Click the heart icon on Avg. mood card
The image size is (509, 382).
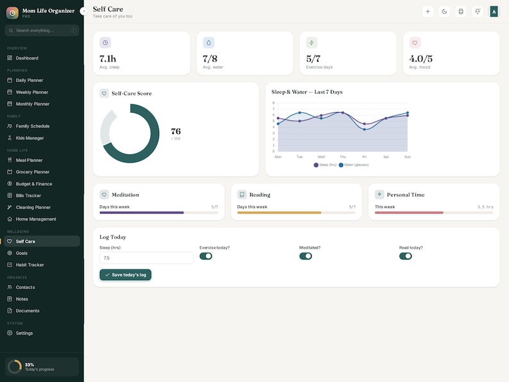[x=415, y=42]
